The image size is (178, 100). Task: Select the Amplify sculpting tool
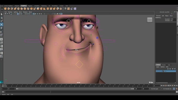pos(58,9)
